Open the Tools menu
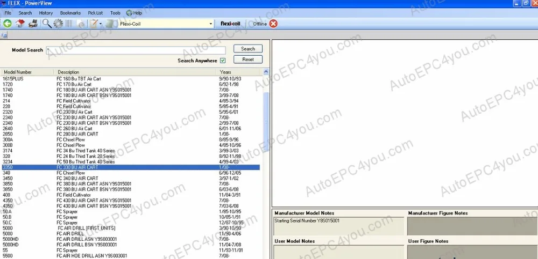The image size is (538, 259). [115, 13]
